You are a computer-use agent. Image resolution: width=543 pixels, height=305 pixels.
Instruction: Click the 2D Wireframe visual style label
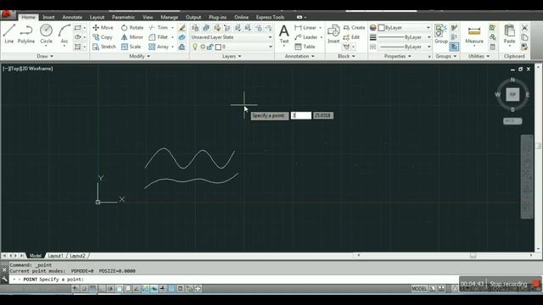point(37,69)
